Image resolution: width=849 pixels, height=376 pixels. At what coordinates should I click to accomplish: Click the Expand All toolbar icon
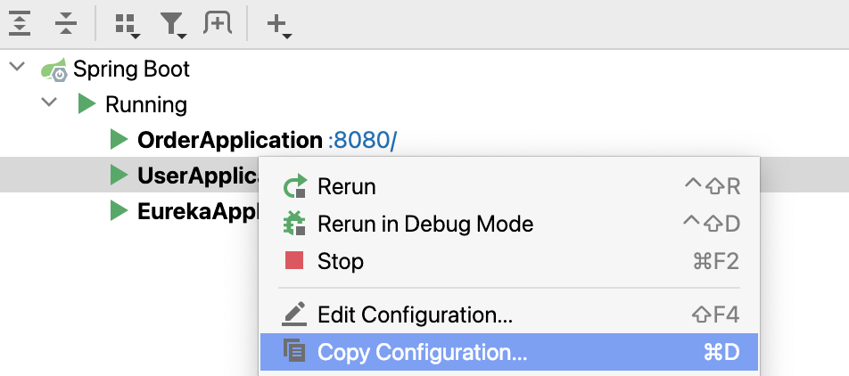coord(20,24)
